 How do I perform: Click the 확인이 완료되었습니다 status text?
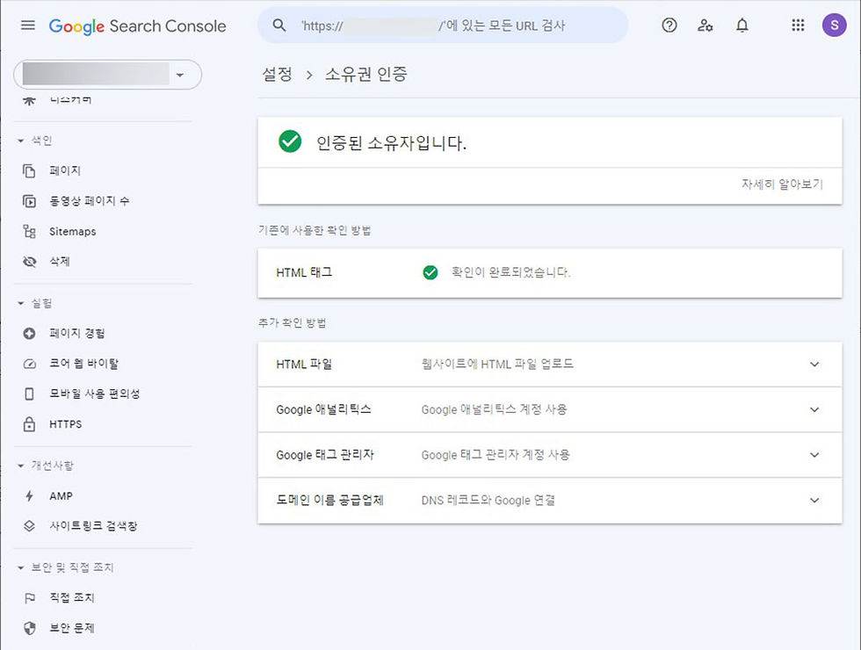click(510, 272)
